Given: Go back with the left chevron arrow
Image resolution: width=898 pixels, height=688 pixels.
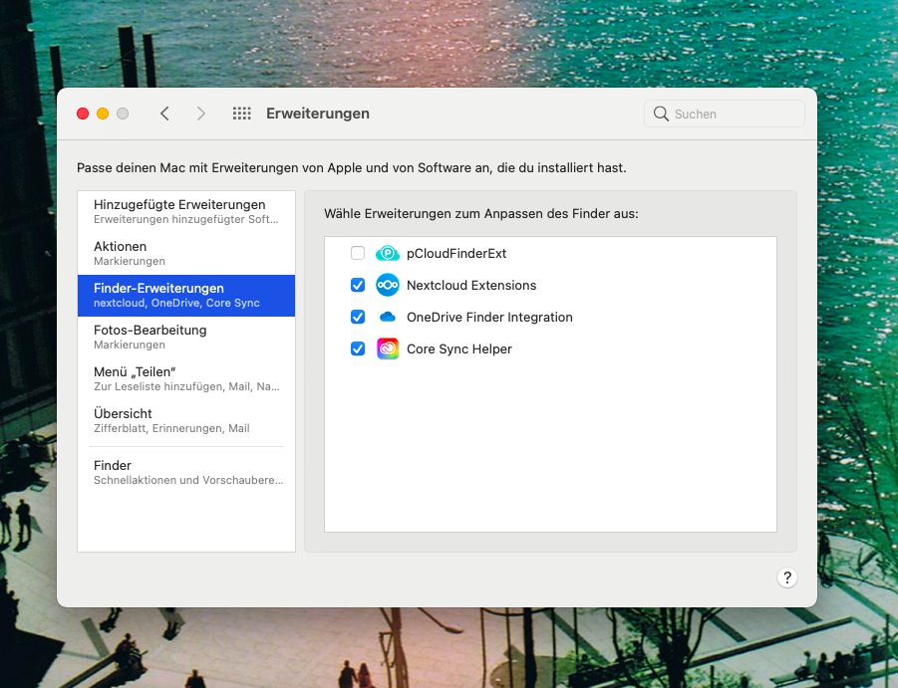Looking at the screenshot, I should pyautogui.click(x=164, y=114).
